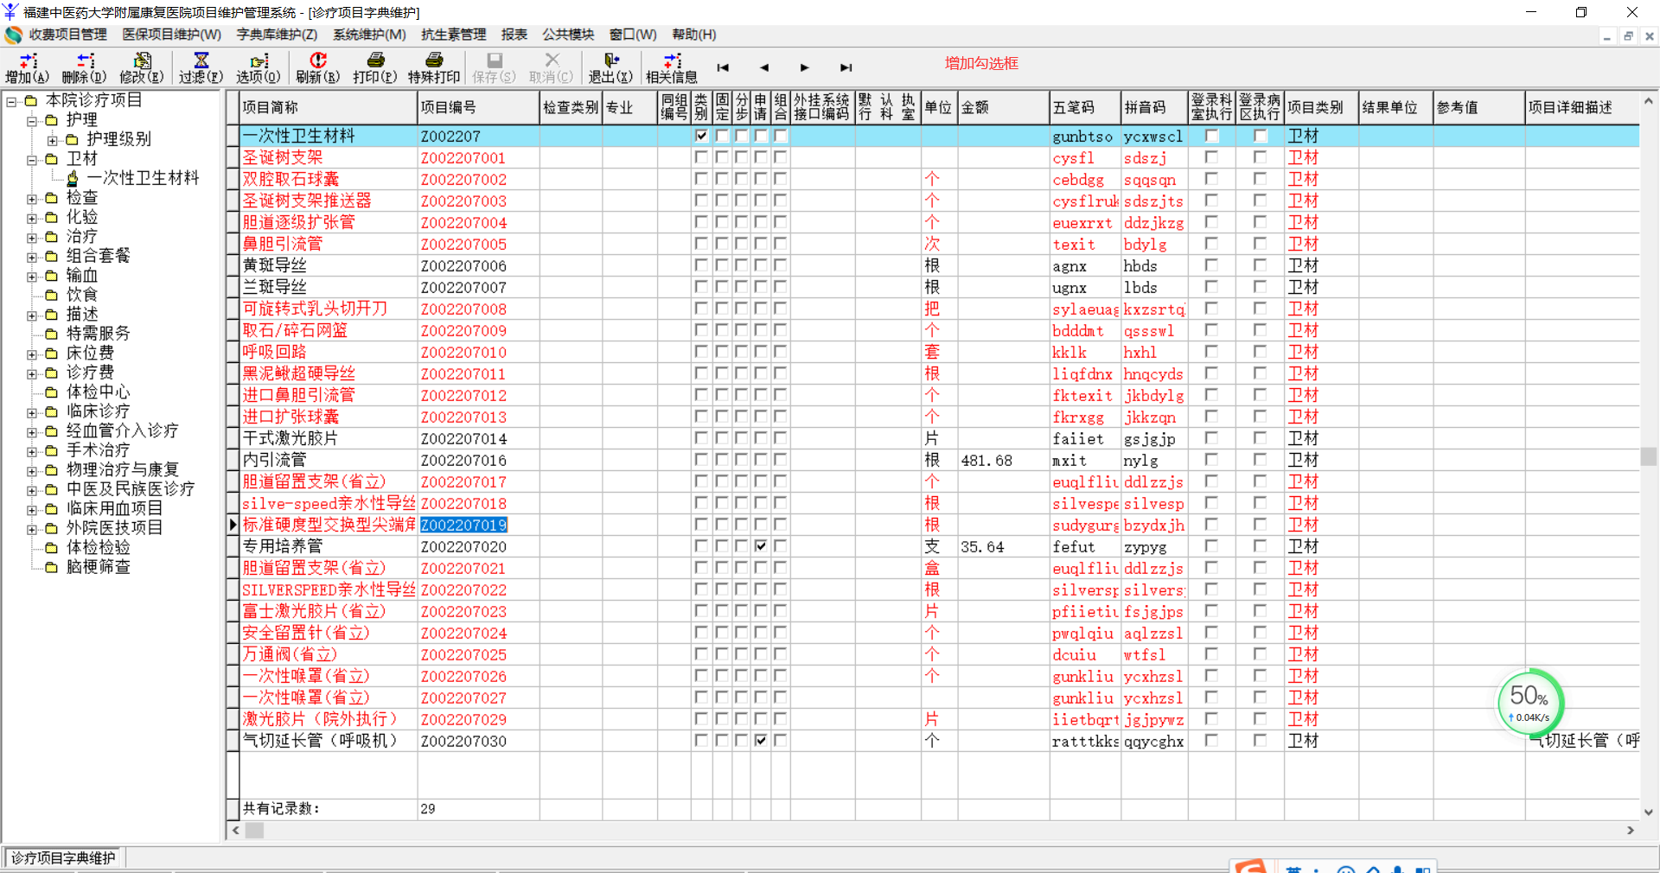Uncheck 类别 checkbox in 一次性卫生材料 row

(x=701, y=136)
